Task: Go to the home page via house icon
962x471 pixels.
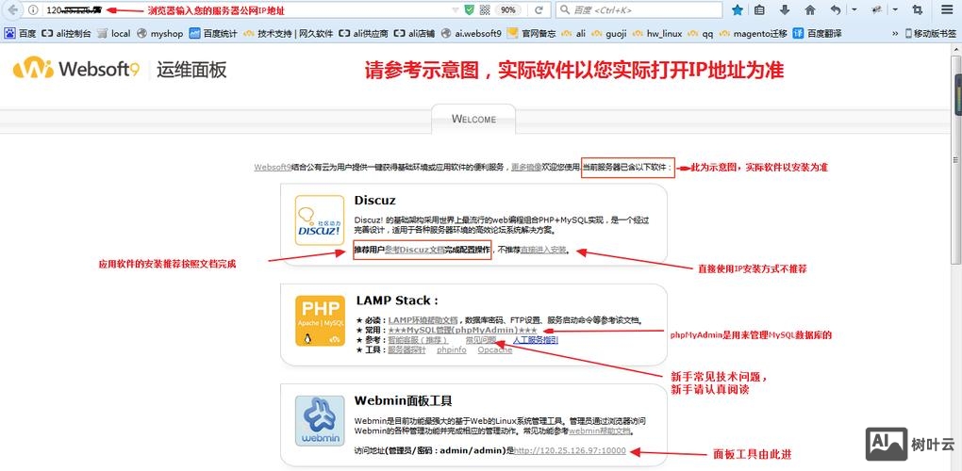Action: 810,9
